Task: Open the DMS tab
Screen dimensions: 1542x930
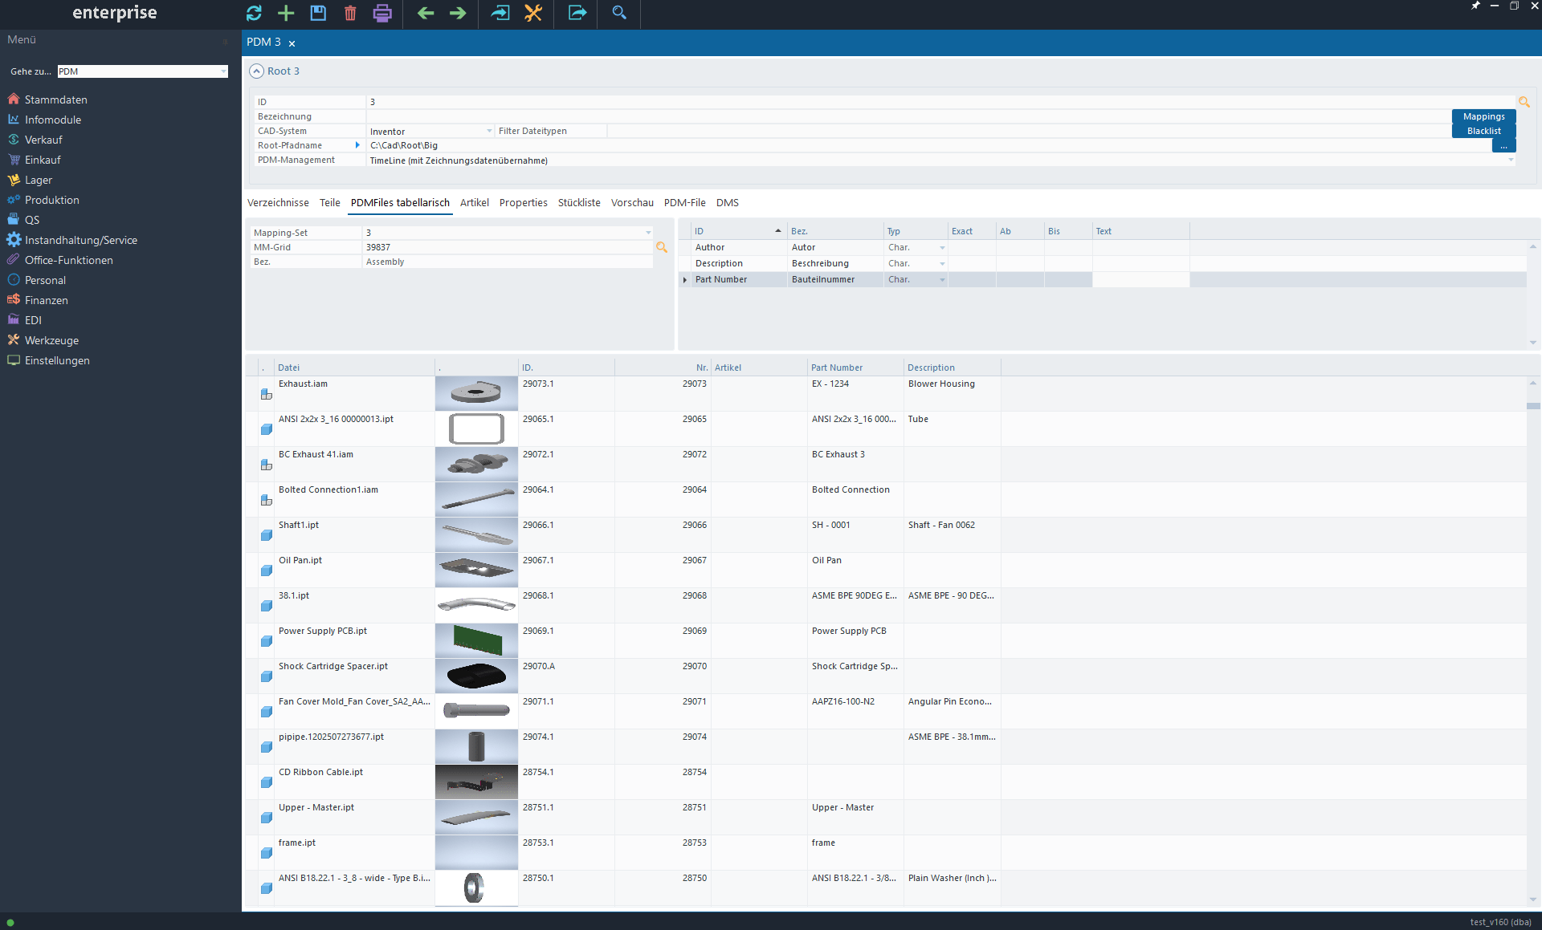Action: point(727,202)
